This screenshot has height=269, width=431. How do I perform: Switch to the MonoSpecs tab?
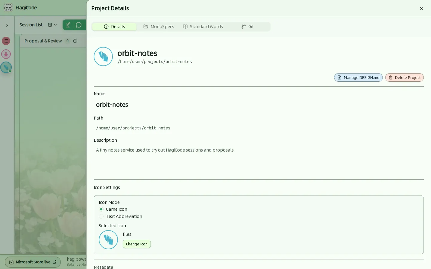[159, 27]
